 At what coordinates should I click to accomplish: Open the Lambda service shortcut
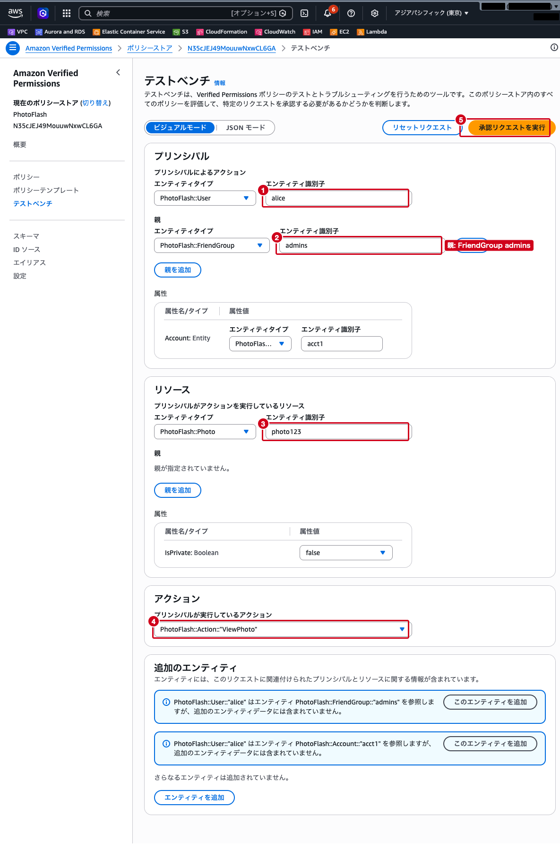click(x=372, y=32)
